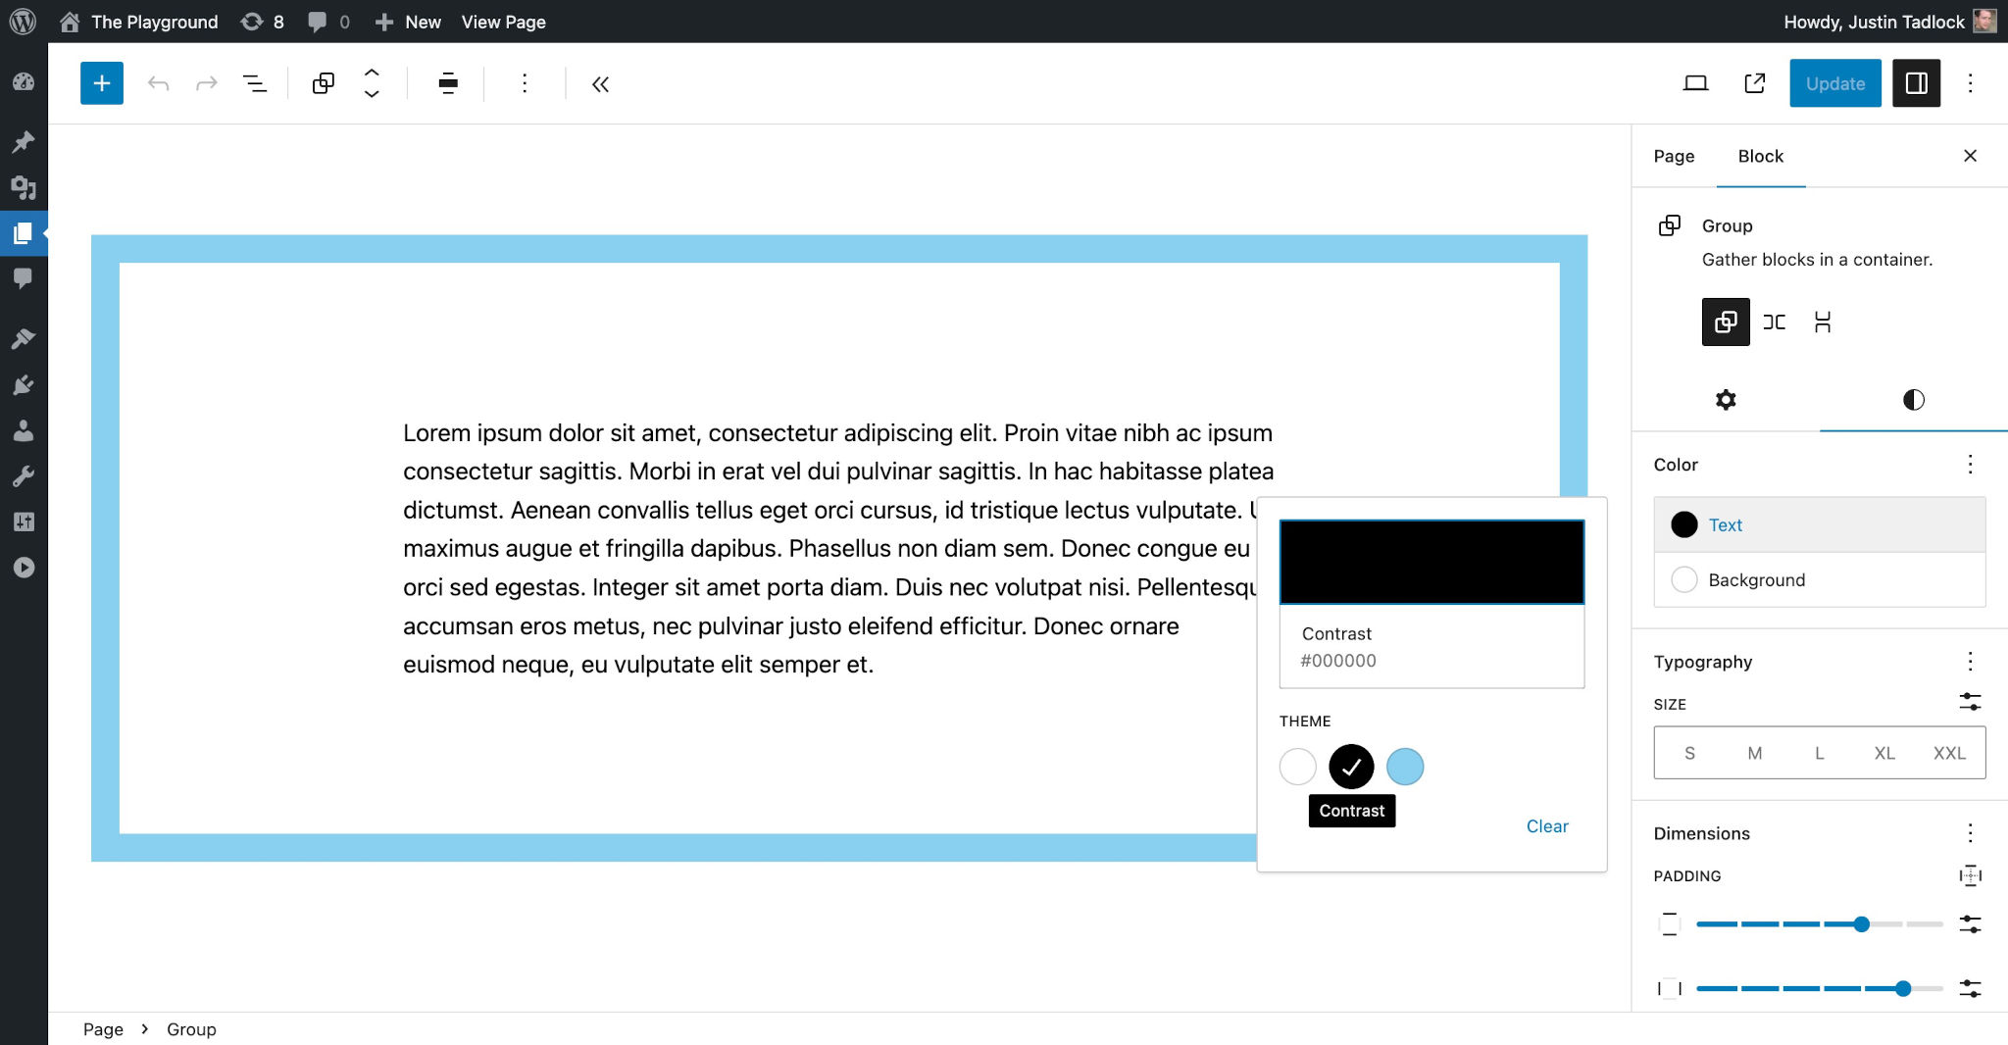Open the editor preview options

1695,83
